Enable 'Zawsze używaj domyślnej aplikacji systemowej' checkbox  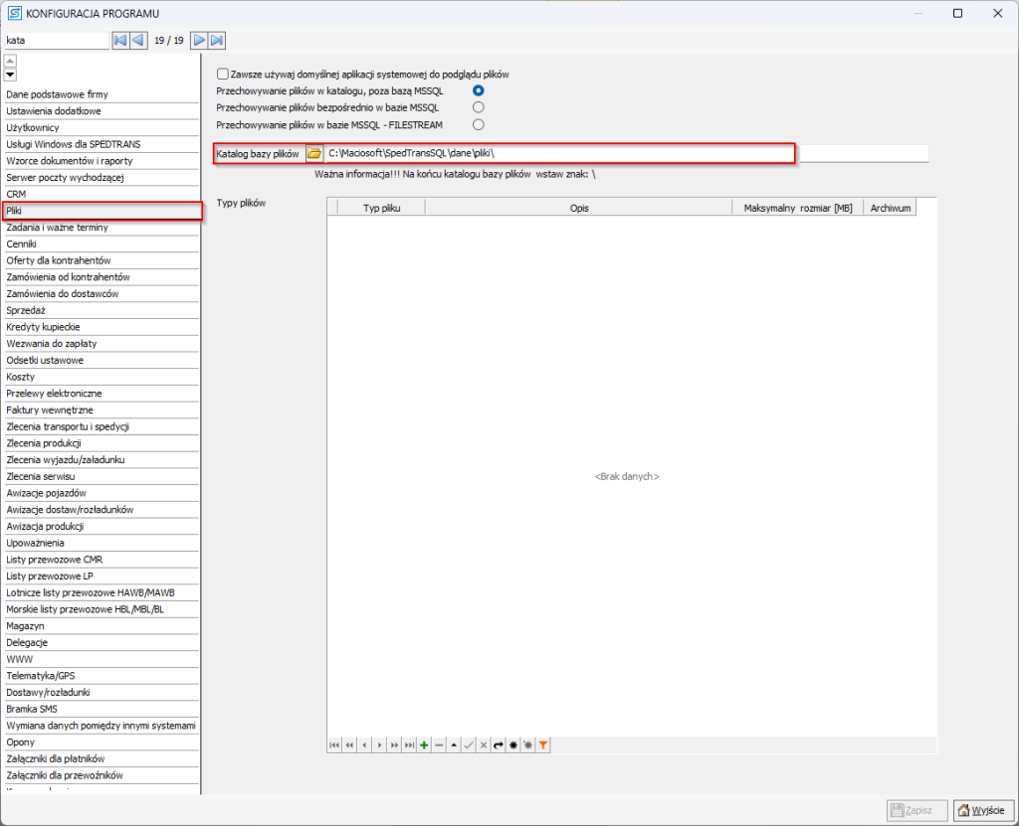[222, 74]
